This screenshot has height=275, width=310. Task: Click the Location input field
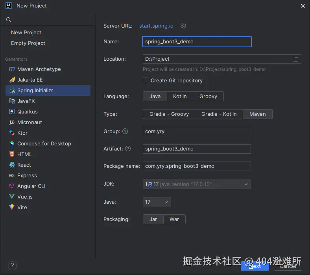(222, 59)
